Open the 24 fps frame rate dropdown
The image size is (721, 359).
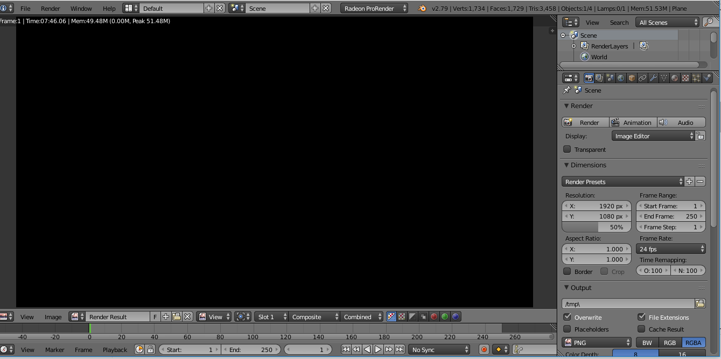tap(671, 249)
